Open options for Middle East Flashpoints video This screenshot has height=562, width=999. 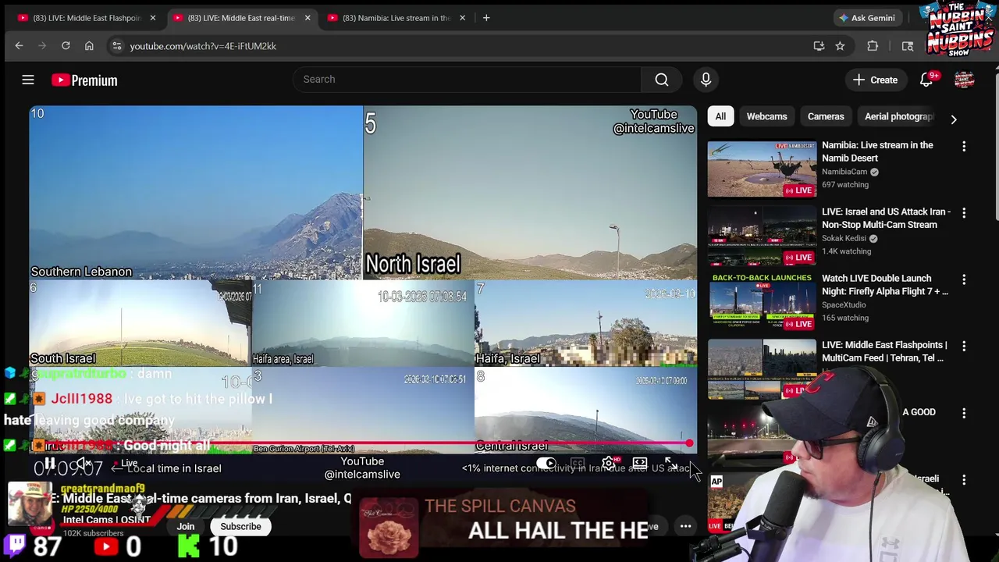pos(964,346)
